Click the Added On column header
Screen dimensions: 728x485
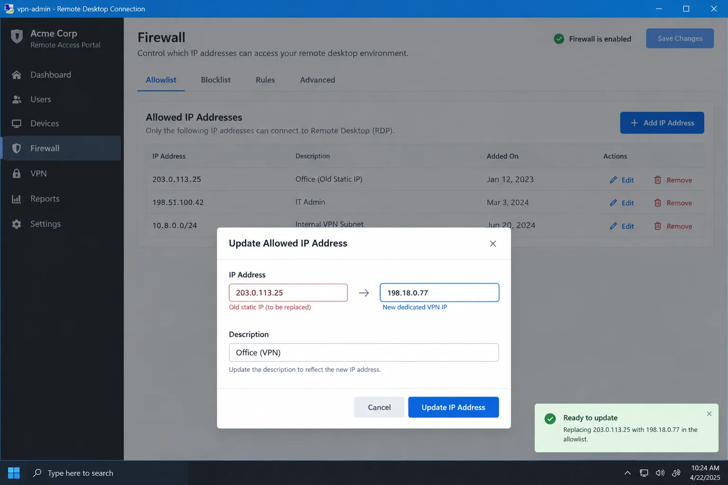[502, 156]
